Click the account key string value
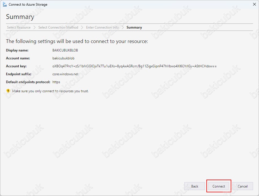Screen dimensions: 259x196 [x=135, y=66]
